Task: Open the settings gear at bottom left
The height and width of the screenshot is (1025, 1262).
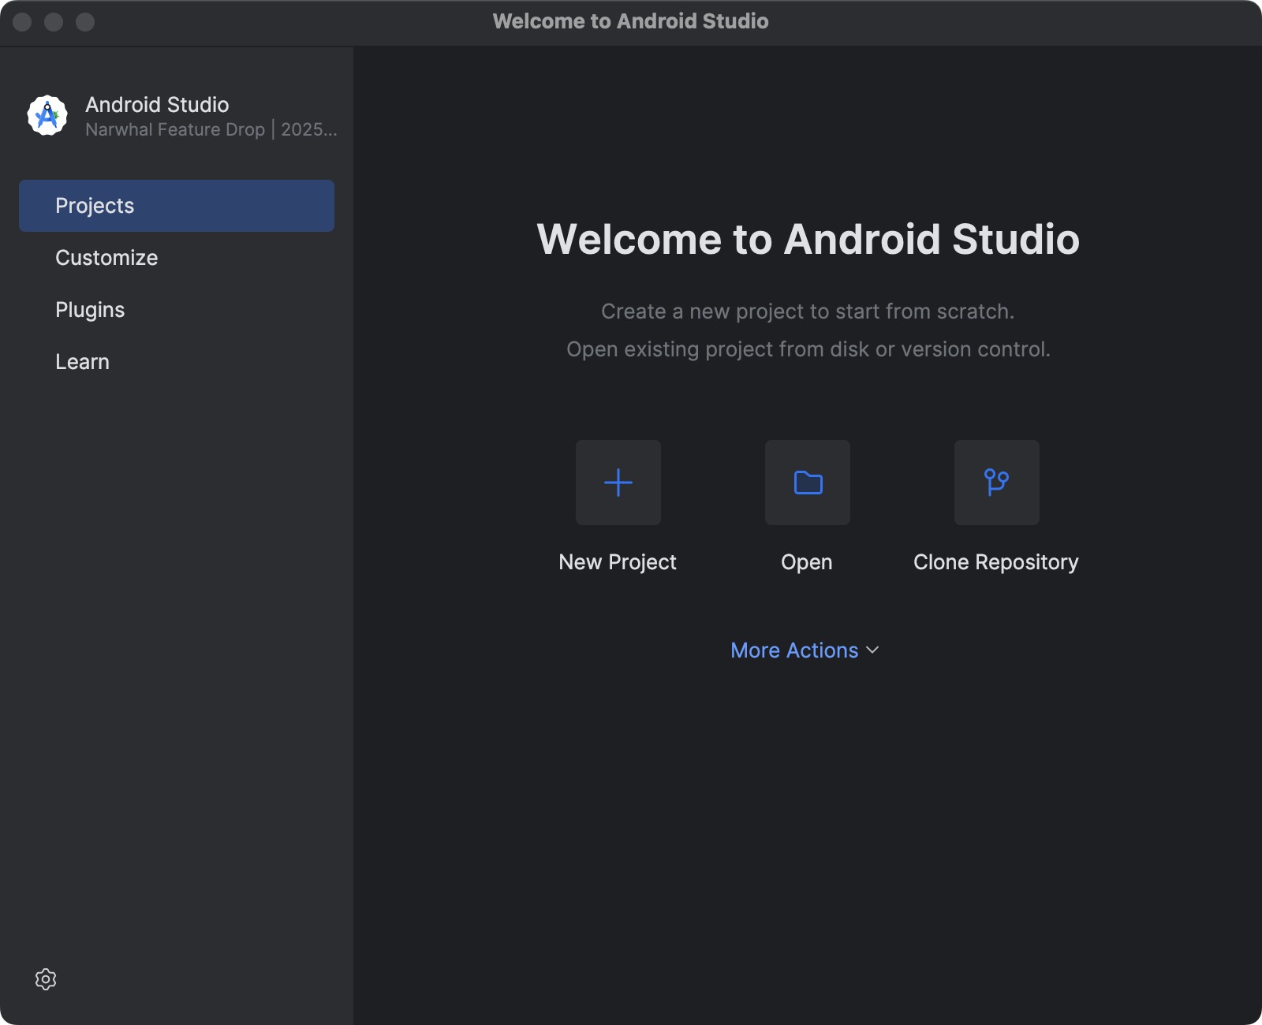Action: (46, 979)
